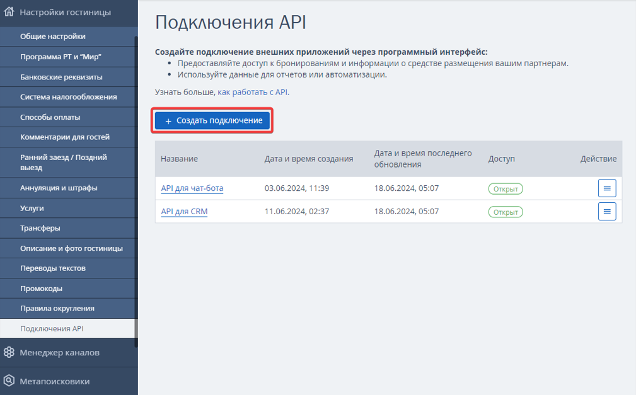Viewport: 636px width, 395px height.
Task: Click update date in API для чат-бота row
Action: tap(407, 188)
